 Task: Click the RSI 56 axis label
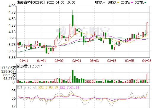coord(14,98)
